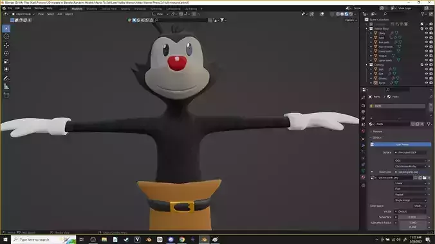The image size is (435, 244).
Task: Switch to the Layout workspace tab
Action: (x=63, y=8)
